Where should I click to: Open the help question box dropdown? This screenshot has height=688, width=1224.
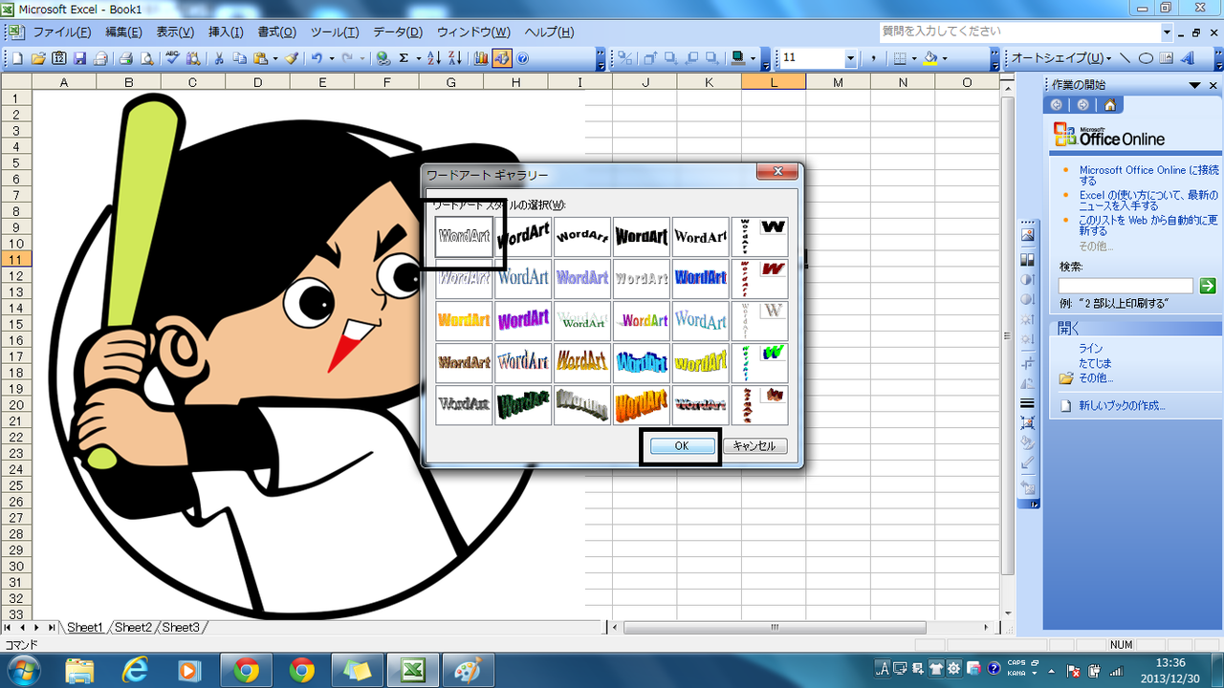1167,32
